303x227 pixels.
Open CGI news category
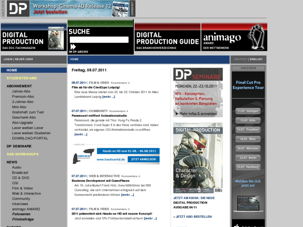(15, 183)
